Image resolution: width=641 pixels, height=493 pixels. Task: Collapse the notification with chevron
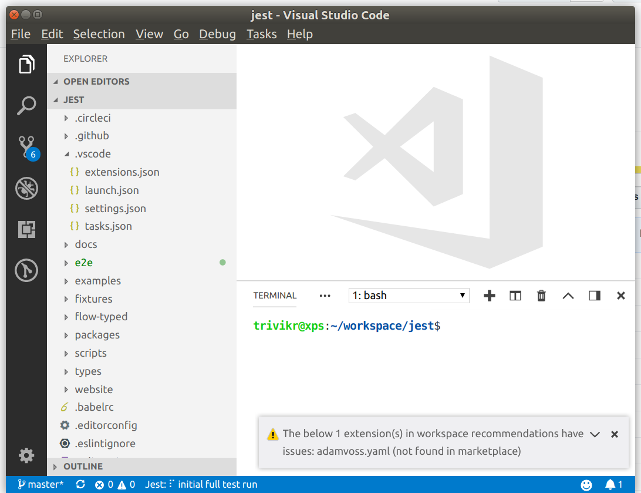pos(595,434)
